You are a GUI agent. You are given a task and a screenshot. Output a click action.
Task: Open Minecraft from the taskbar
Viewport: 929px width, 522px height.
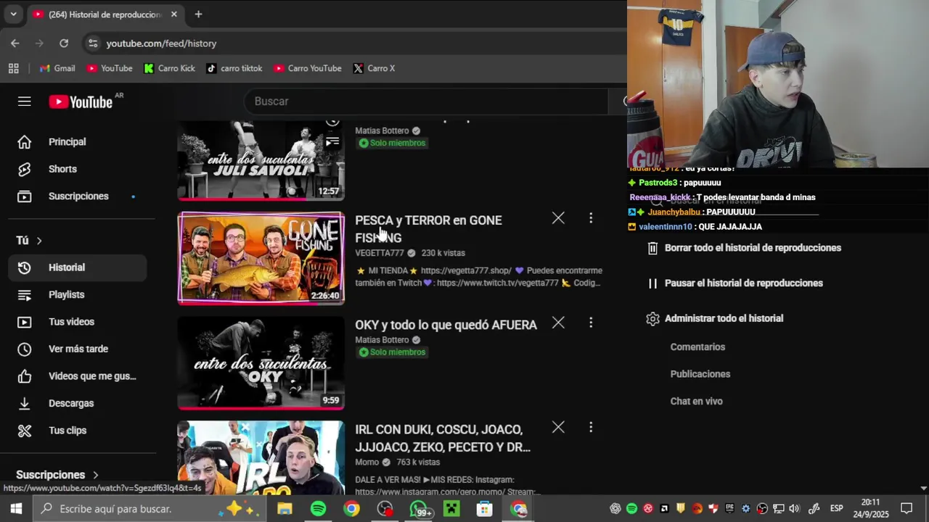pos(452,509)
